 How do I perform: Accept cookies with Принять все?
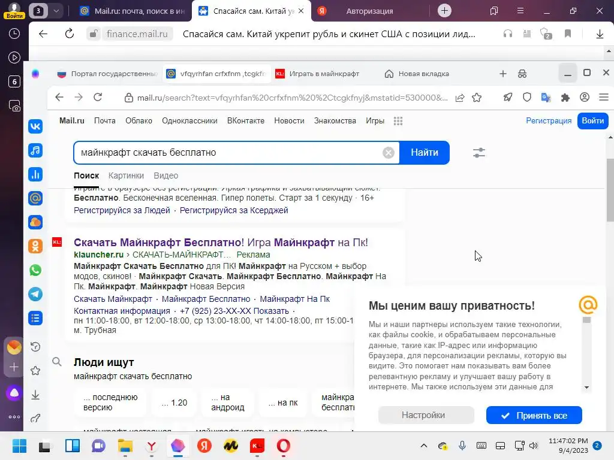point(534,416)
